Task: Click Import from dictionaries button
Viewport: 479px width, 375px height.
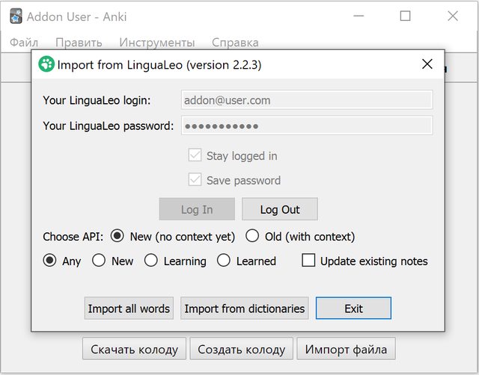Action: pyautogui.click(x=245, y=309)
